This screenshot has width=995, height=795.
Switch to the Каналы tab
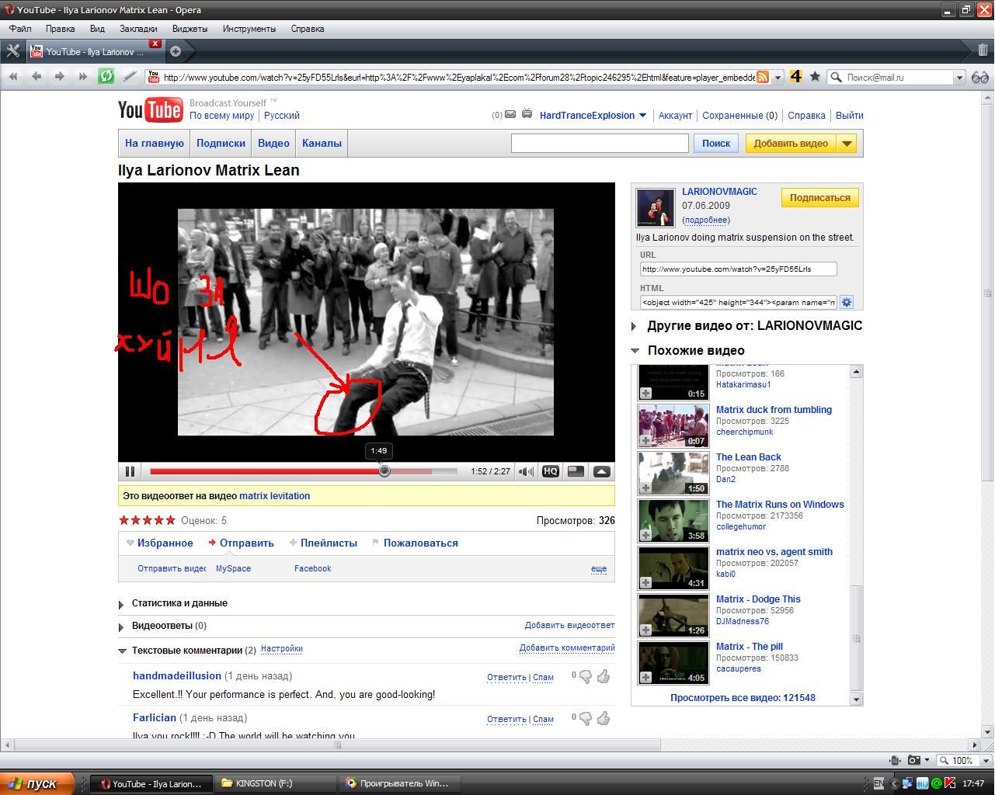pyautogui.click(x=322, y=144)
